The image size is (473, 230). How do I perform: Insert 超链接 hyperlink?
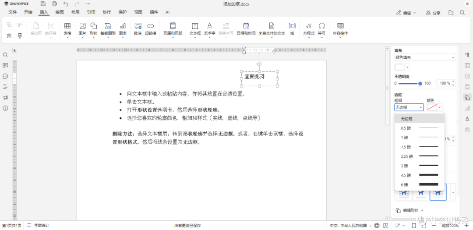click(x=151, y=29)
